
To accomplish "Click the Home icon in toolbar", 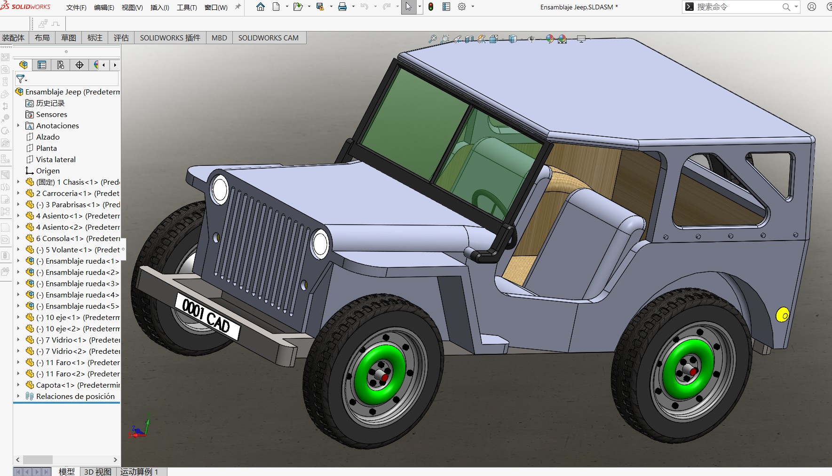I will [261, 7].
